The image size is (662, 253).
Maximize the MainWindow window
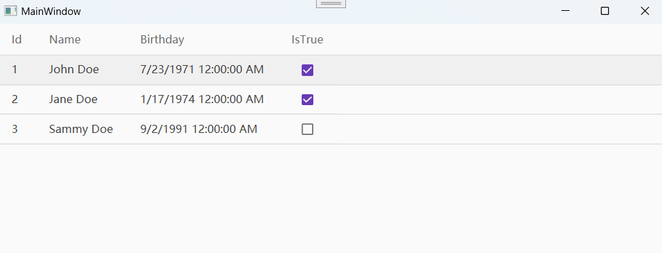point(605,12)
